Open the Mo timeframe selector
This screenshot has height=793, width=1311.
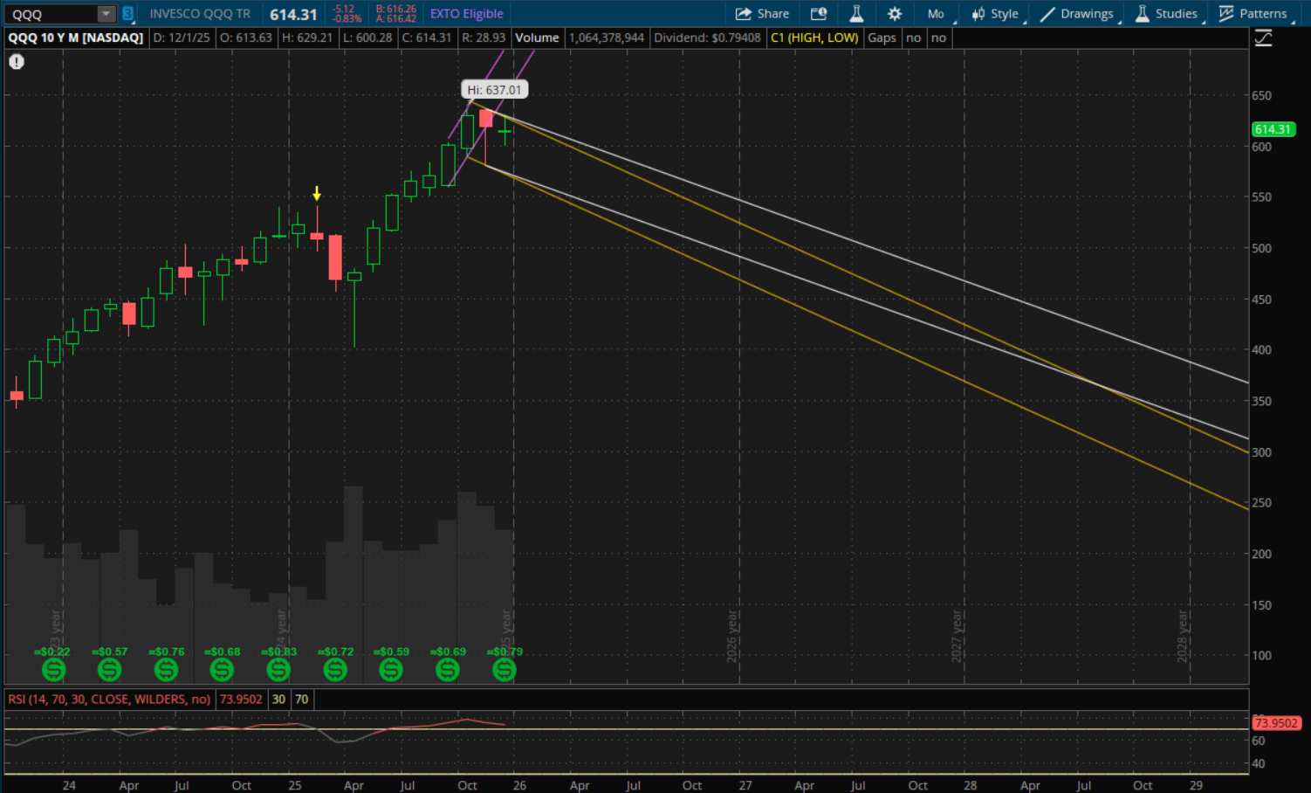pos(937,14)
